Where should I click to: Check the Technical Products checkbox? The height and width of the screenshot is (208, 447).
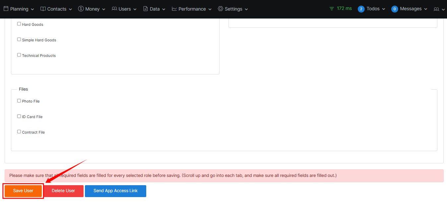(19, 55)
